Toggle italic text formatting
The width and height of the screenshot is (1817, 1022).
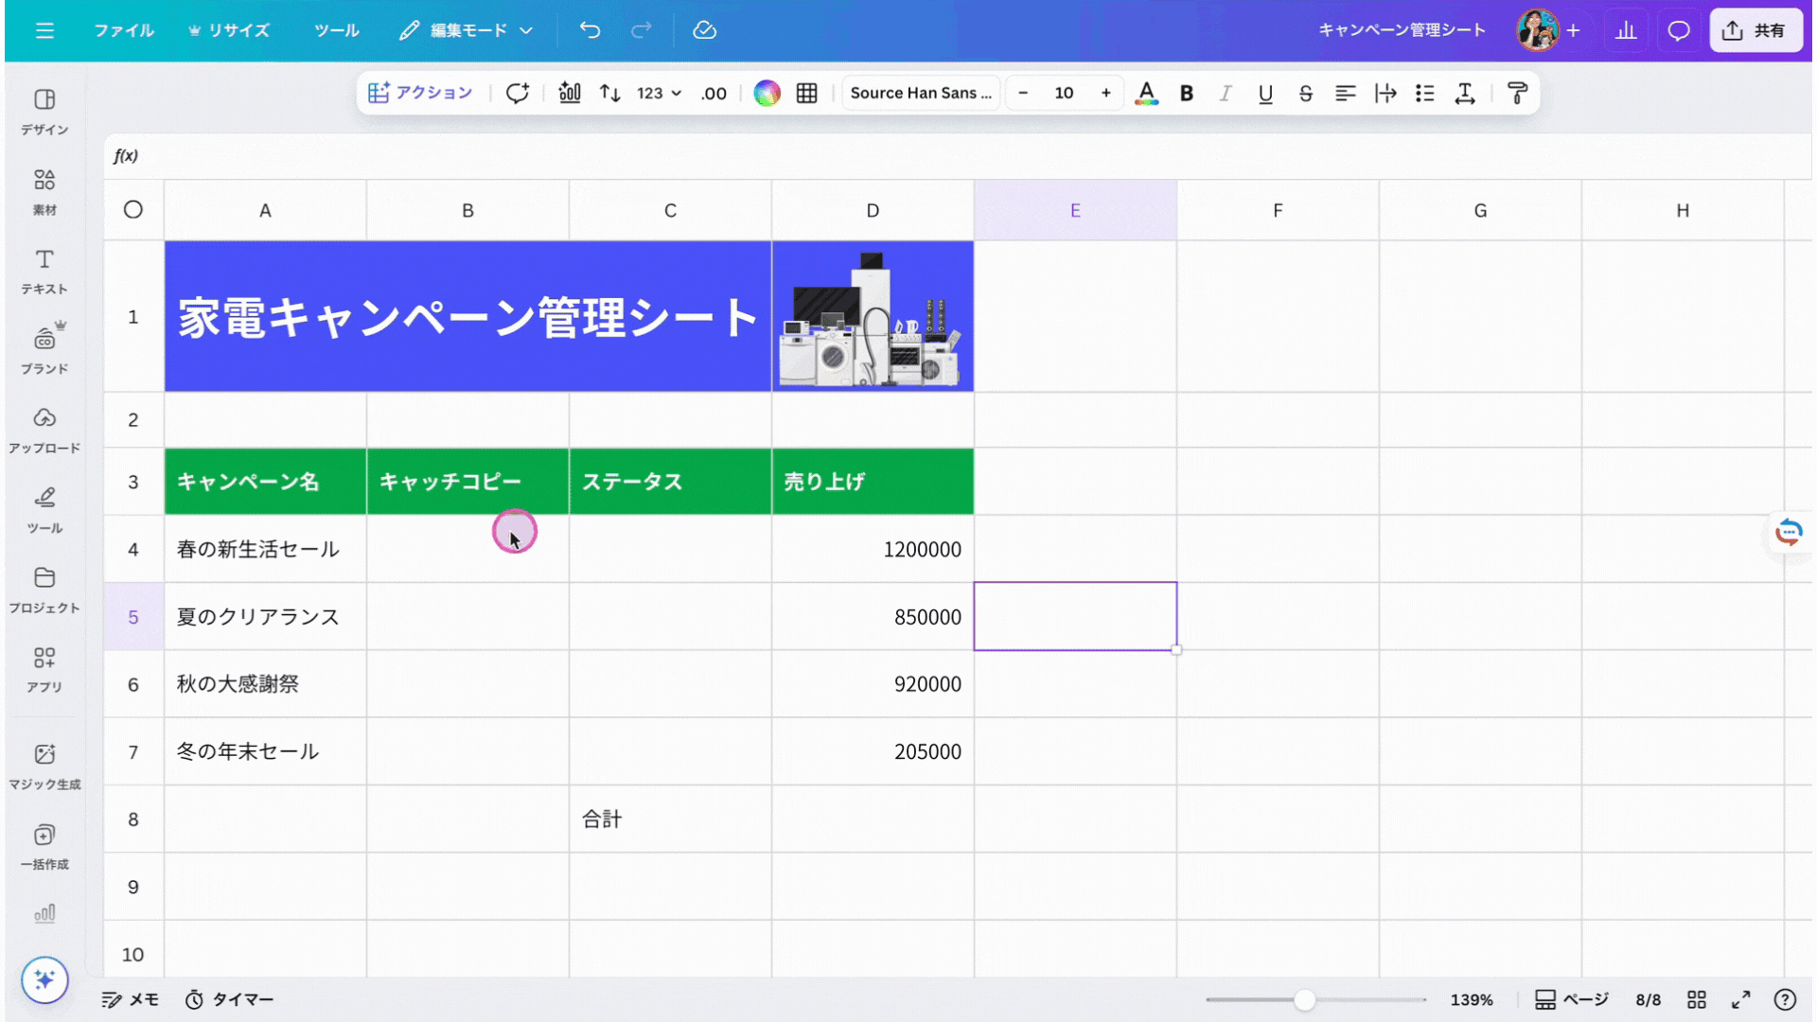pos(1226,93)
